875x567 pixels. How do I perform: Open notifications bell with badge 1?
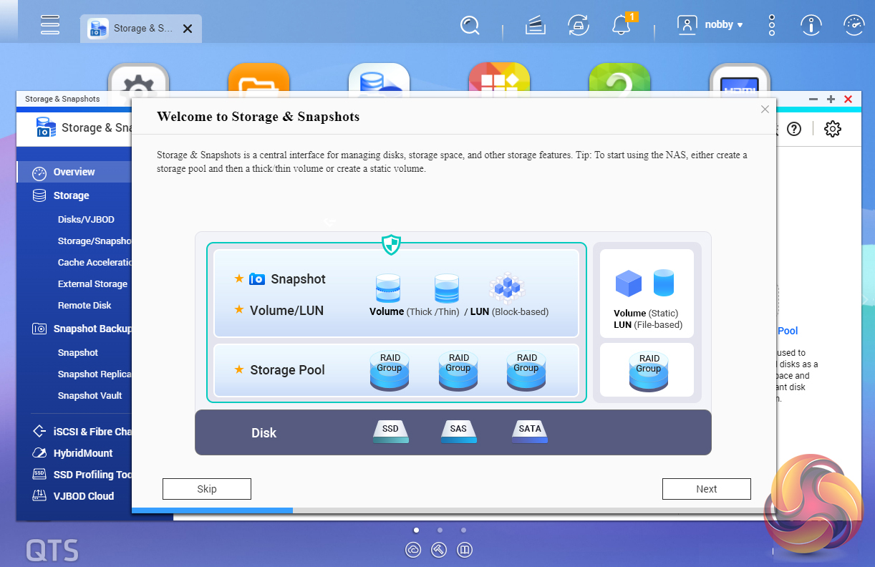point(622,26)
